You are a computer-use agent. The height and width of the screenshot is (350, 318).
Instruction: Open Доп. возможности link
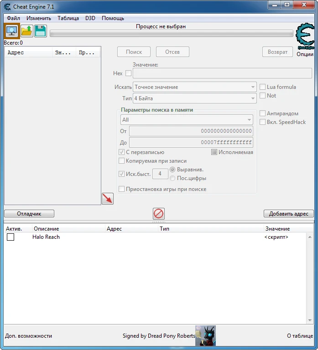(x=29, y=336)
